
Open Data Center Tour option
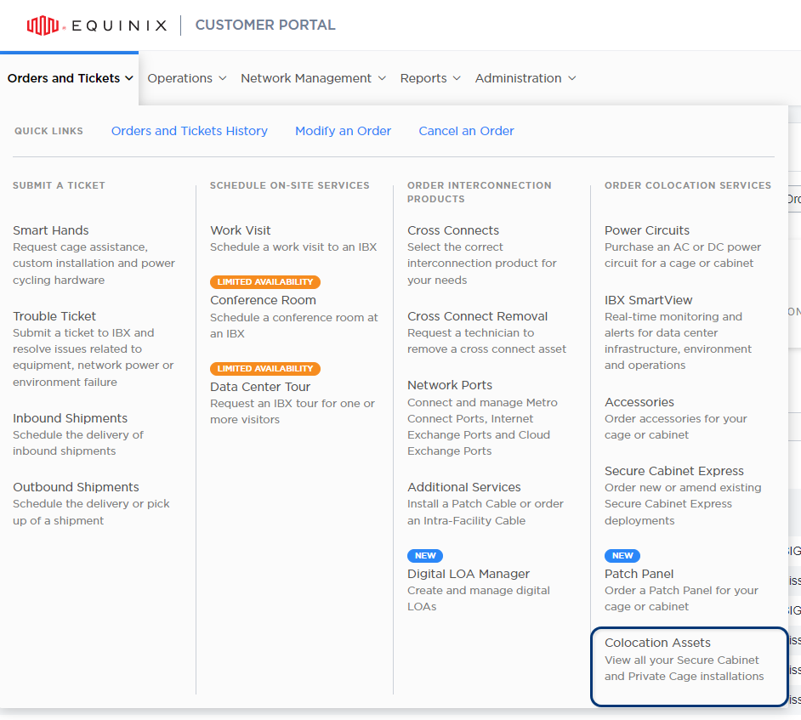pyautogui.click(x=260, y=387)
